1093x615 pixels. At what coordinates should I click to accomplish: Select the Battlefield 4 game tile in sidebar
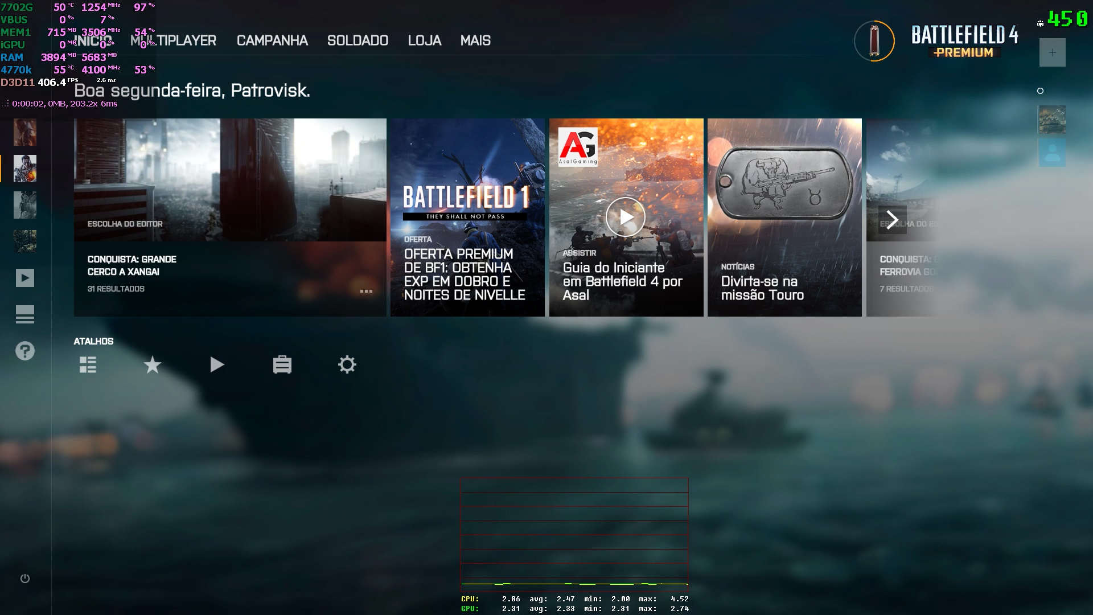tap(25, 169)
